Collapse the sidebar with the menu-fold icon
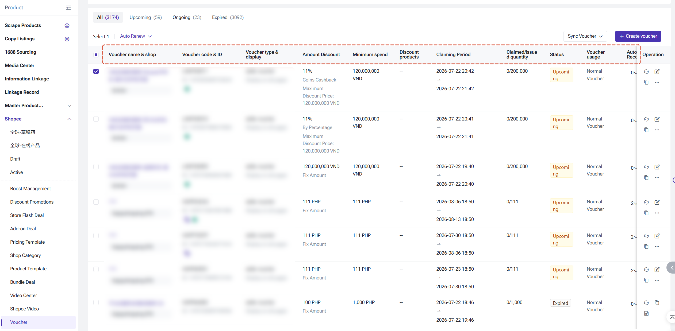The height and width of the screenshot is (331, 675). [68, 8]
